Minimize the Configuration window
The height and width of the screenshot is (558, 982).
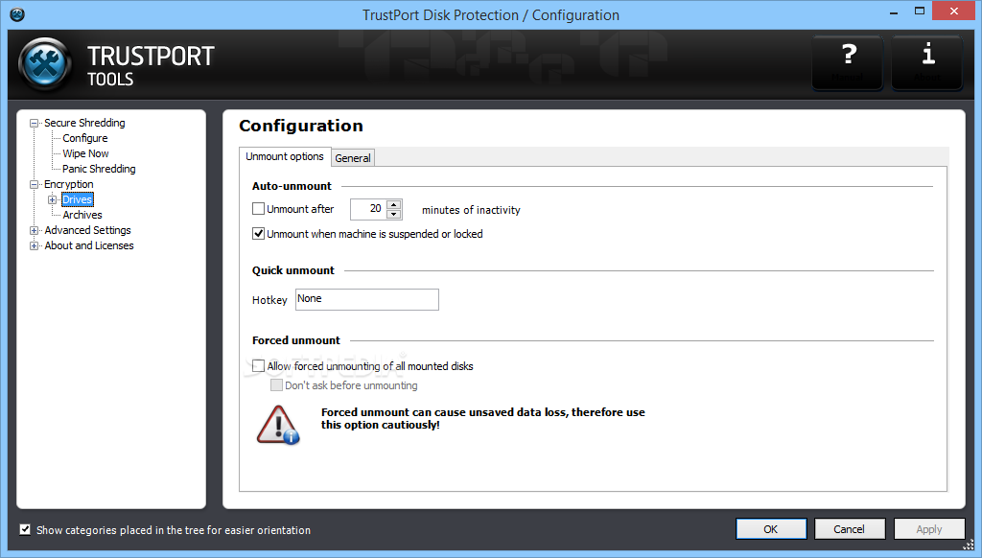894,12
